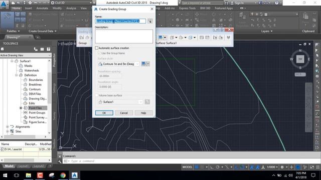Click OK in Create Grading Group dialog

(104, 113)
